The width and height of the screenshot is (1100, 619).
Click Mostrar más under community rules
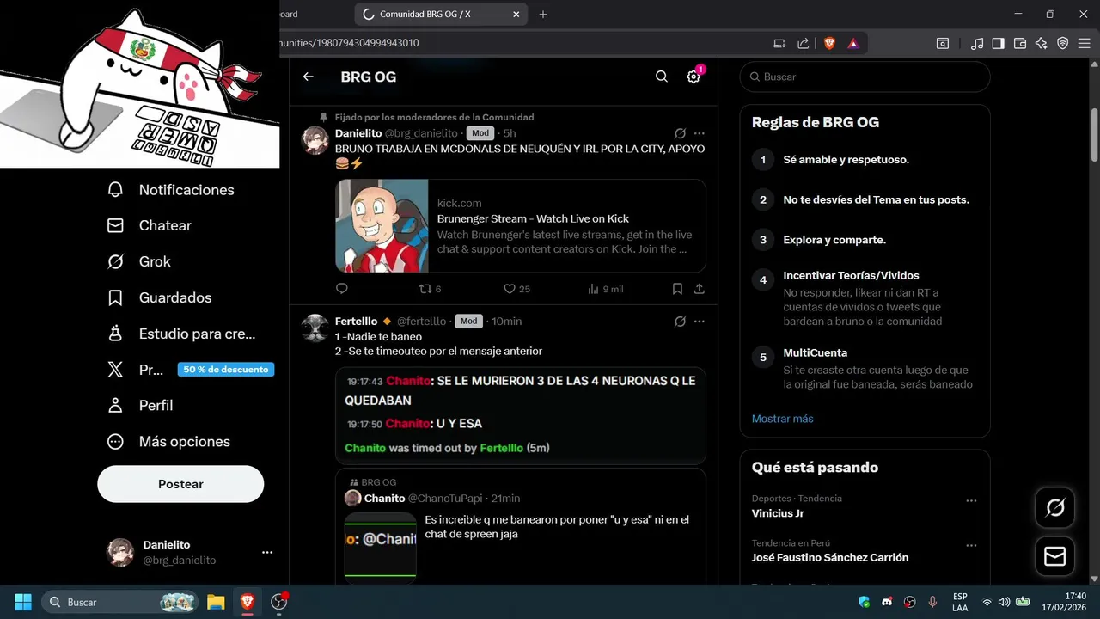(782, 419)
